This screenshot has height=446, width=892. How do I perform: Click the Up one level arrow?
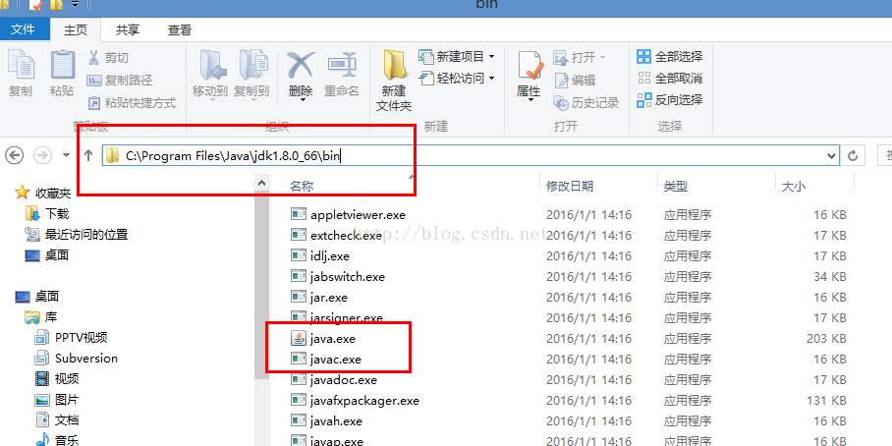click(88, 155)
